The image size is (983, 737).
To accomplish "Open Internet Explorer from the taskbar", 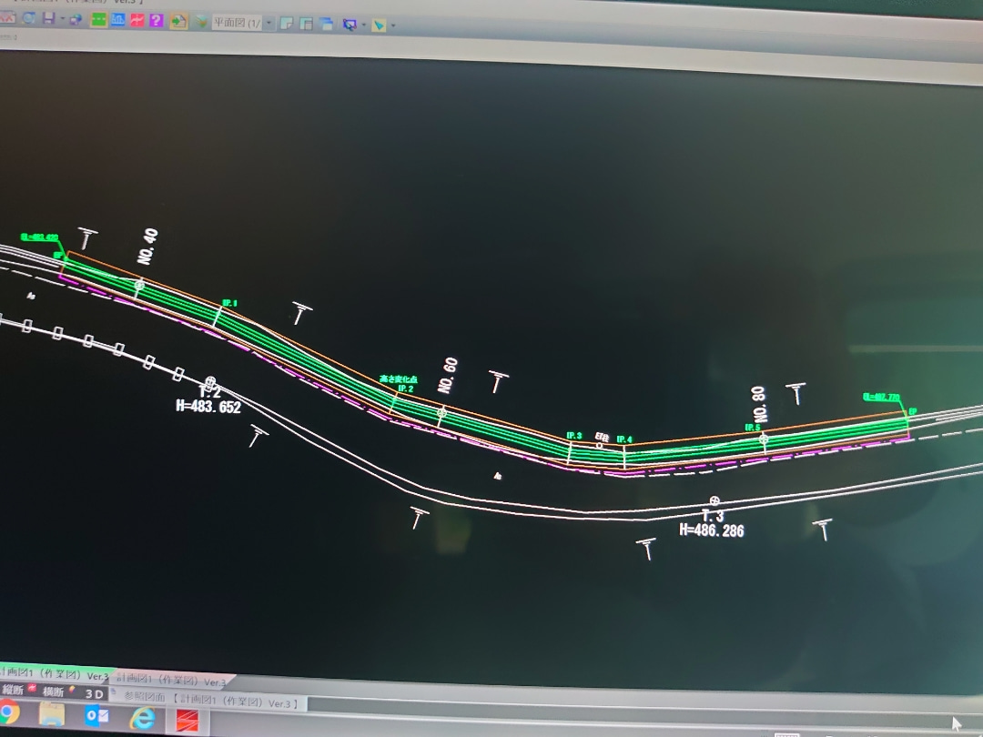I will (143, 718).
